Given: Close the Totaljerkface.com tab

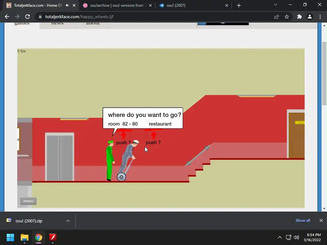Looking at the screenshot, I should click(x=74, y=5).
